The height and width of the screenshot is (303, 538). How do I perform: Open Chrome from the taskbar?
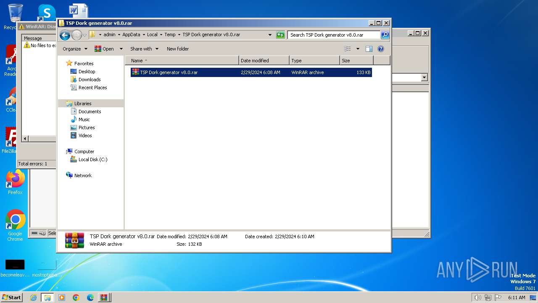tap(76, 298)
